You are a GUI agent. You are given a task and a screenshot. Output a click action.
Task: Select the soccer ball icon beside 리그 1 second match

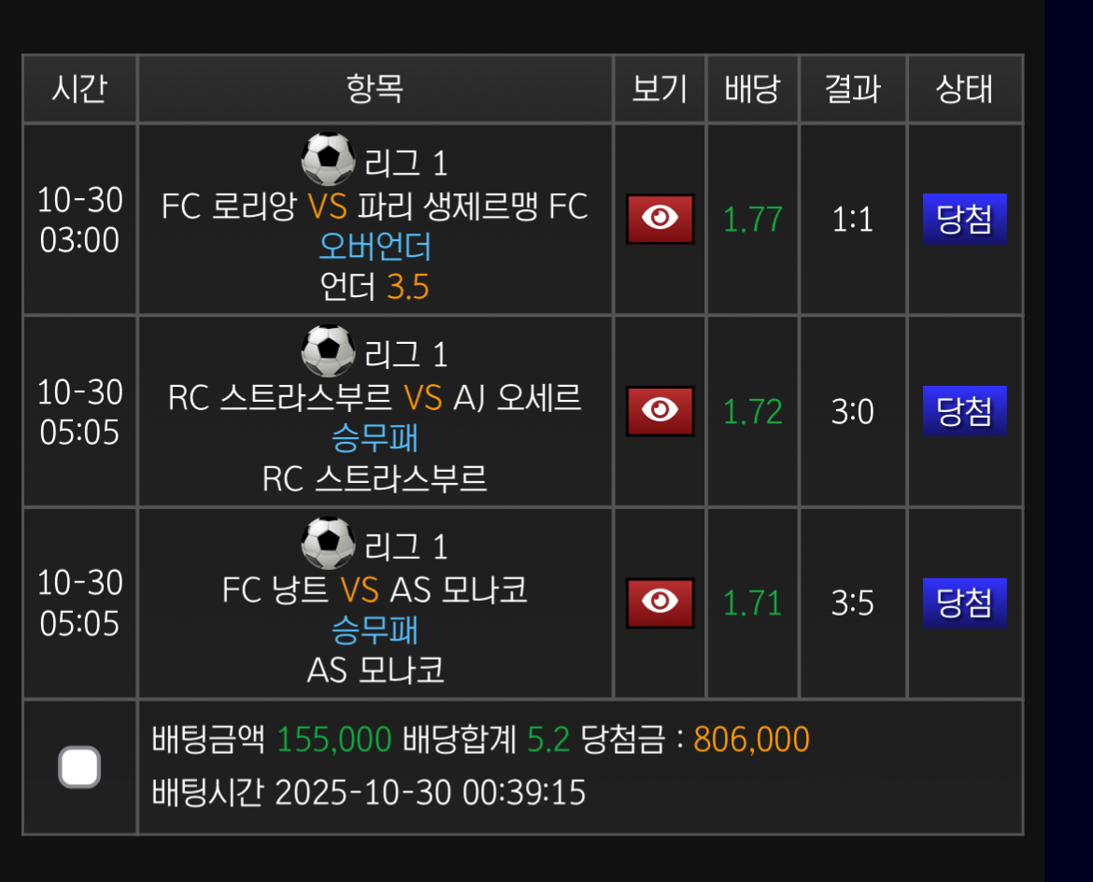coord(329,350)
